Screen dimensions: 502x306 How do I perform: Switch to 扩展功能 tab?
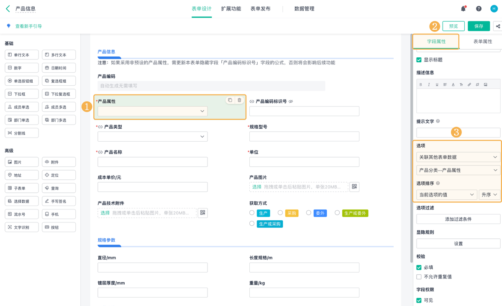pyautogui.click(x=231, y=9)
